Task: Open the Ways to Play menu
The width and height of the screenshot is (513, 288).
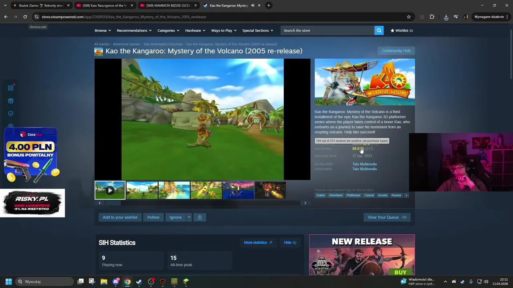Action: coord(224,30)
